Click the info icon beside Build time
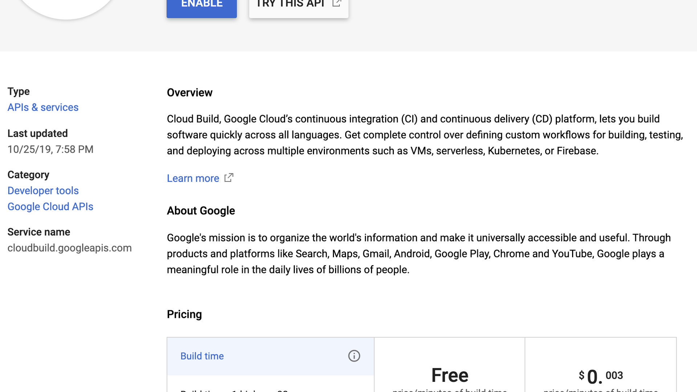 354,356
